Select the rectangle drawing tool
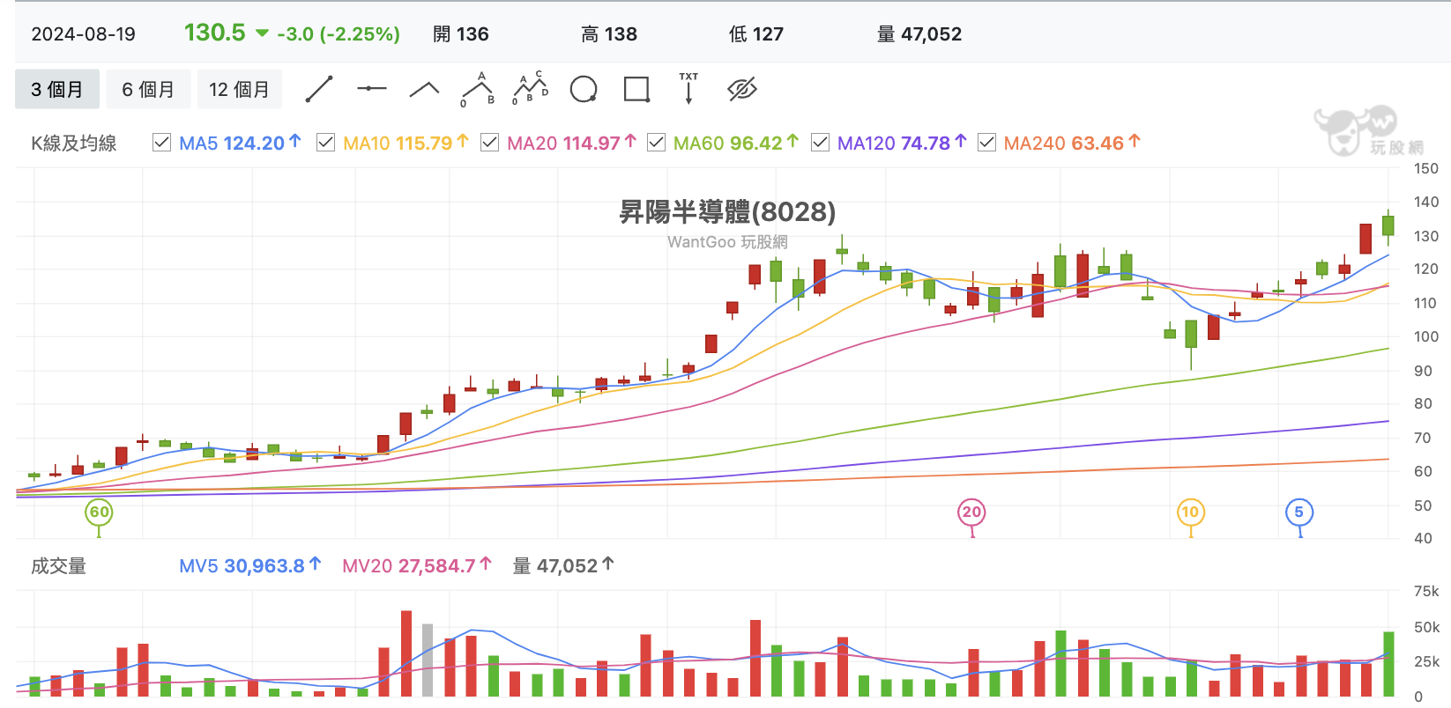 pyautogui.click(x=636, y=89)
